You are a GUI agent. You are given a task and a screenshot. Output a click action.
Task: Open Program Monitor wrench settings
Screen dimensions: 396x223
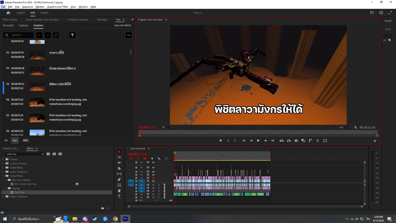(356, 128)
